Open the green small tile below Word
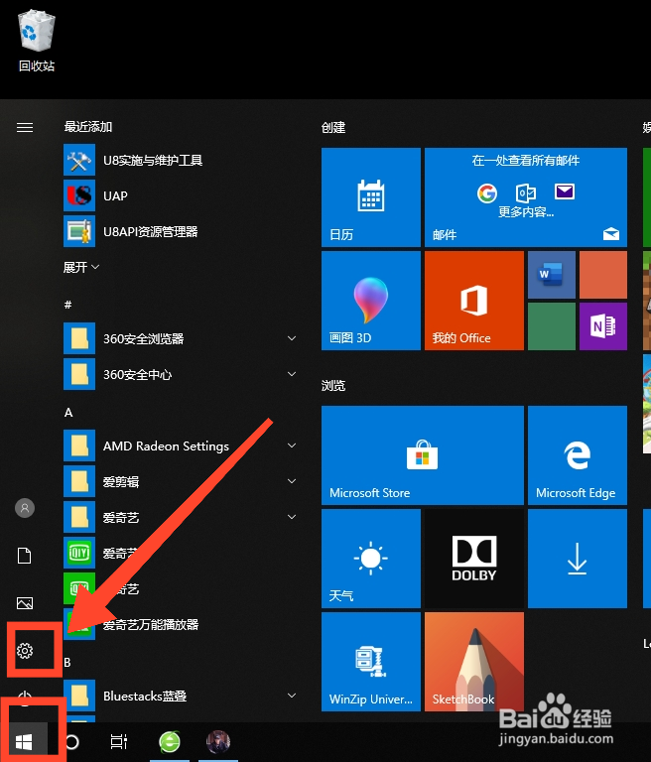651x762 pixels. click(552, 326)
